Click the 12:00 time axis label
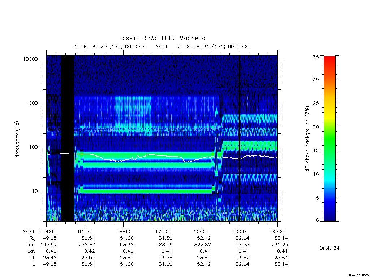The image size is (370, 277). tap(162, 232)
